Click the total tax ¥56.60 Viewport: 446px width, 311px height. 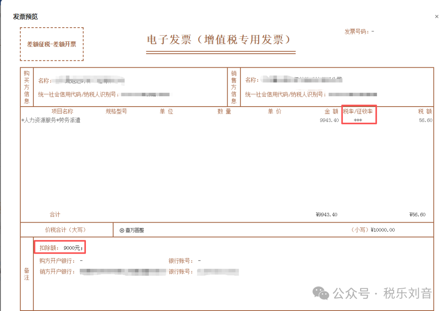point(418,214)
